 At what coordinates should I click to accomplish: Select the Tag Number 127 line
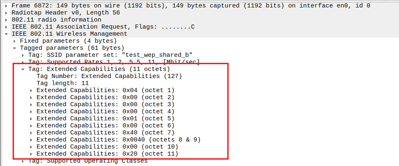(x=109, y=76)
